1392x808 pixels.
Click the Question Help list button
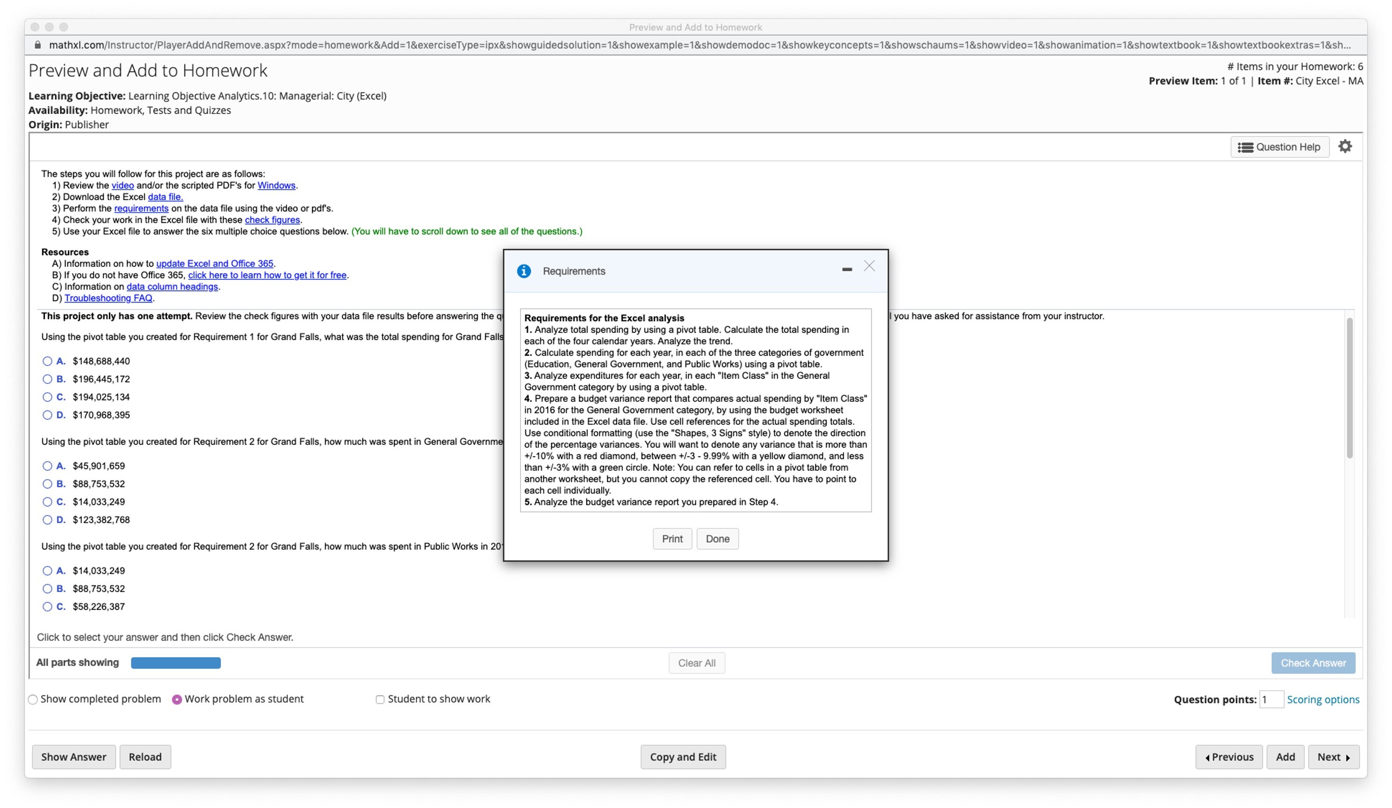click(1279, 147)
